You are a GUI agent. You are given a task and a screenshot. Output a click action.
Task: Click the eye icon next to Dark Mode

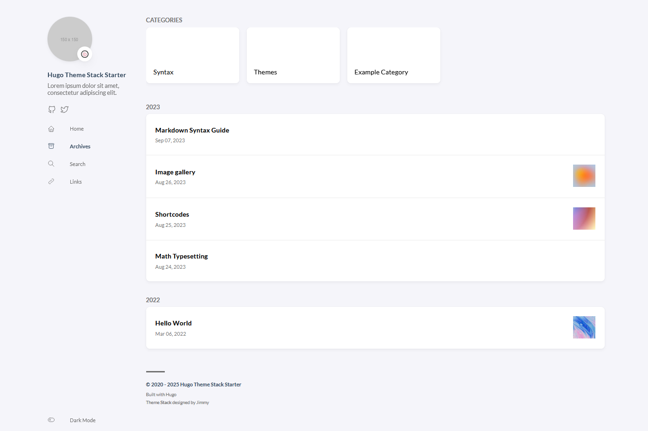point(51,420)
